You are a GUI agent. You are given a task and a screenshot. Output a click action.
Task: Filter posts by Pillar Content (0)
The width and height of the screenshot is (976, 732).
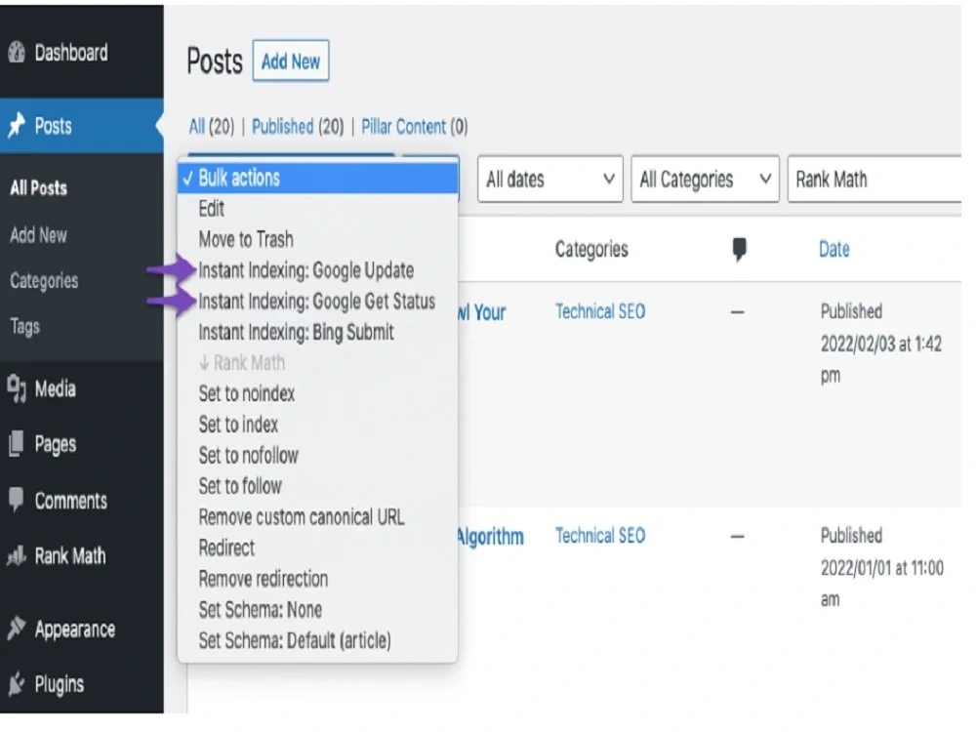pyautogui.click(x=415, y=126)
